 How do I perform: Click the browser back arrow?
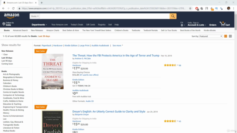pos(3,8)
